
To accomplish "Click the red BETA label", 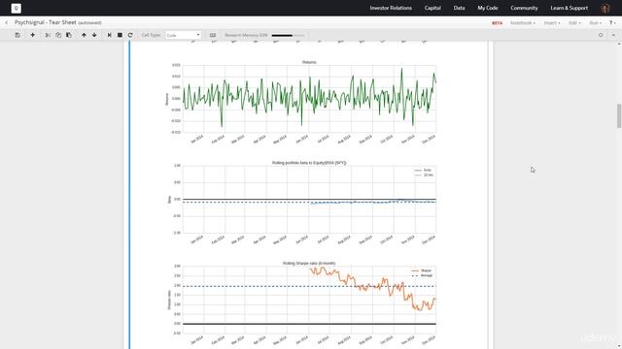I will (x=497, y=23).
